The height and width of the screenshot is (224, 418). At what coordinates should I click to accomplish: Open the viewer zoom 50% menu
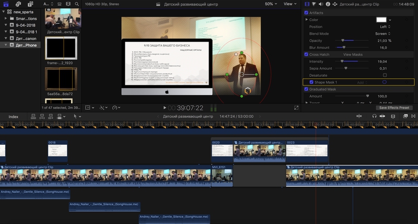click(271, 4)
